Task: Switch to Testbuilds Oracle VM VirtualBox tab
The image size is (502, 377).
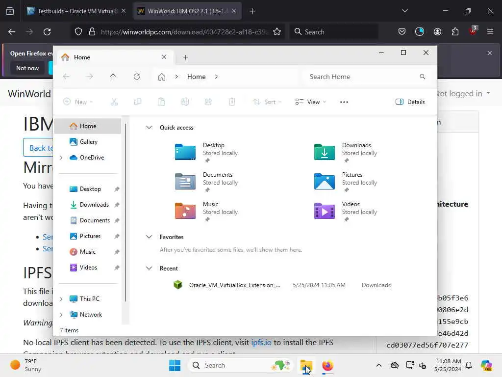Action: 76,11
